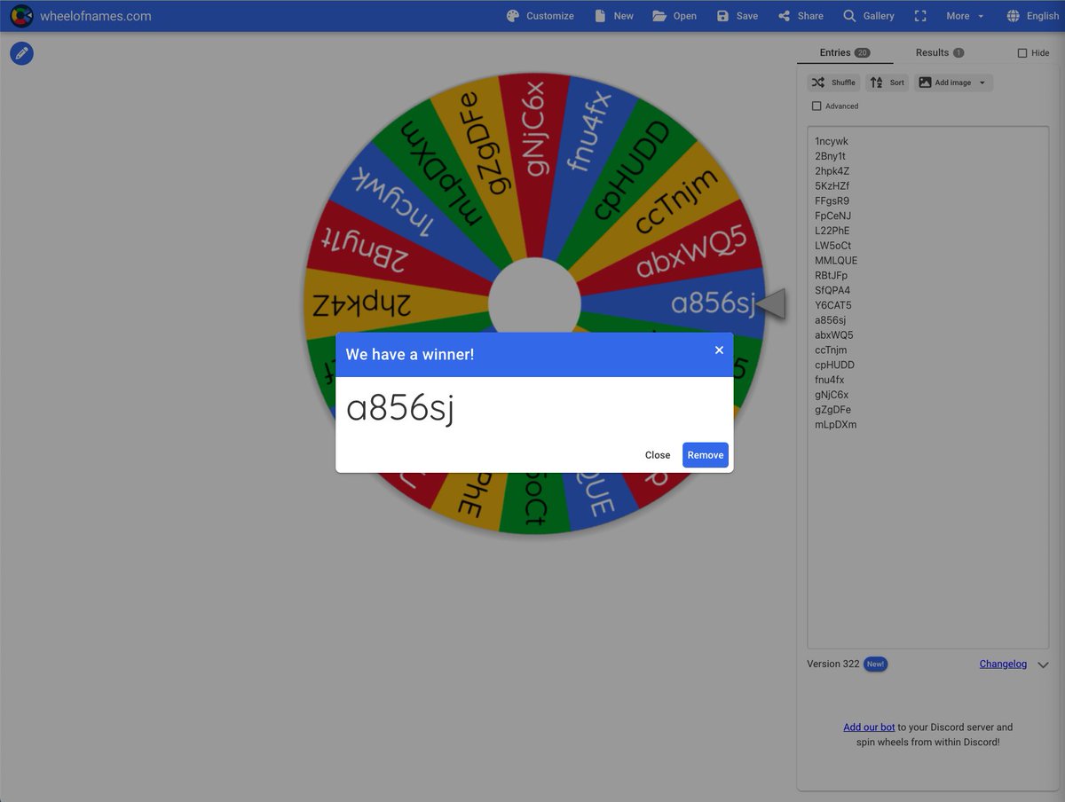This screenshot has width=1065, height=802.
Task: Change language from English
Action: click(x=1033, y=16)
